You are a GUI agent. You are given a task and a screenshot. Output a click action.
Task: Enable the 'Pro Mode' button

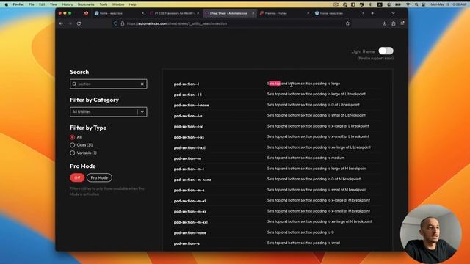[99, 177]
